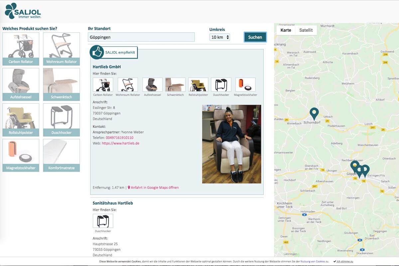399x266 pixels.
Task: Click Duschhocker icon under Hartlieb GmbH
Action: click(221, 85)
